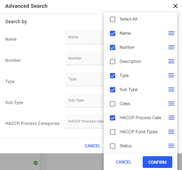Screen dimensions: 182x170
Task: Uncheck the Number checkbox
Action: click(x=112, y=47)
